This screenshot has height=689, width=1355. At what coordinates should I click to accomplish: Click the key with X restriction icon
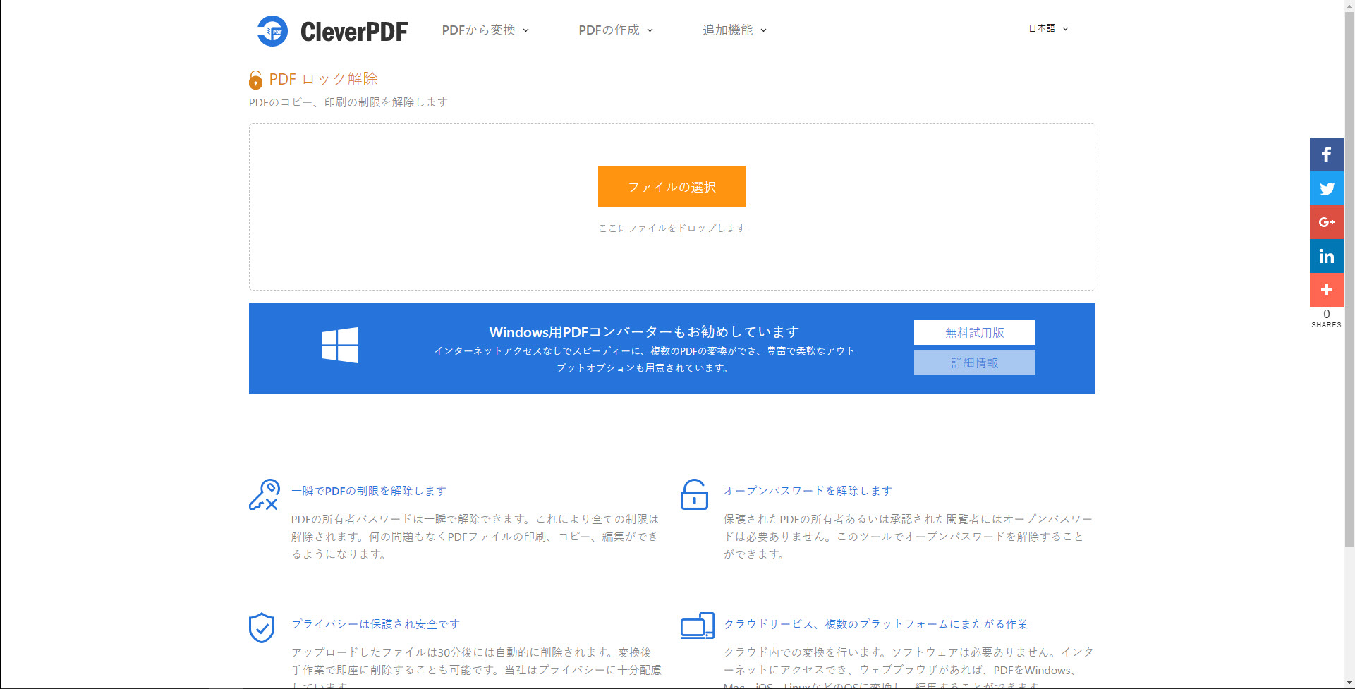265,495
